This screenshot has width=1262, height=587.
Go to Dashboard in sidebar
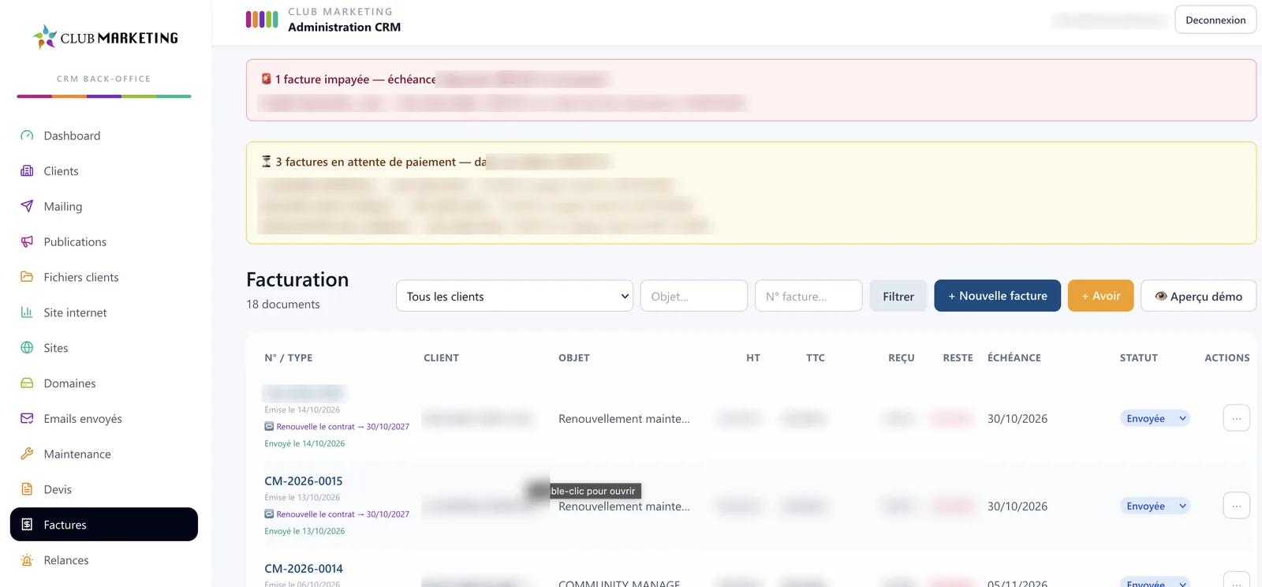(104, 136)
